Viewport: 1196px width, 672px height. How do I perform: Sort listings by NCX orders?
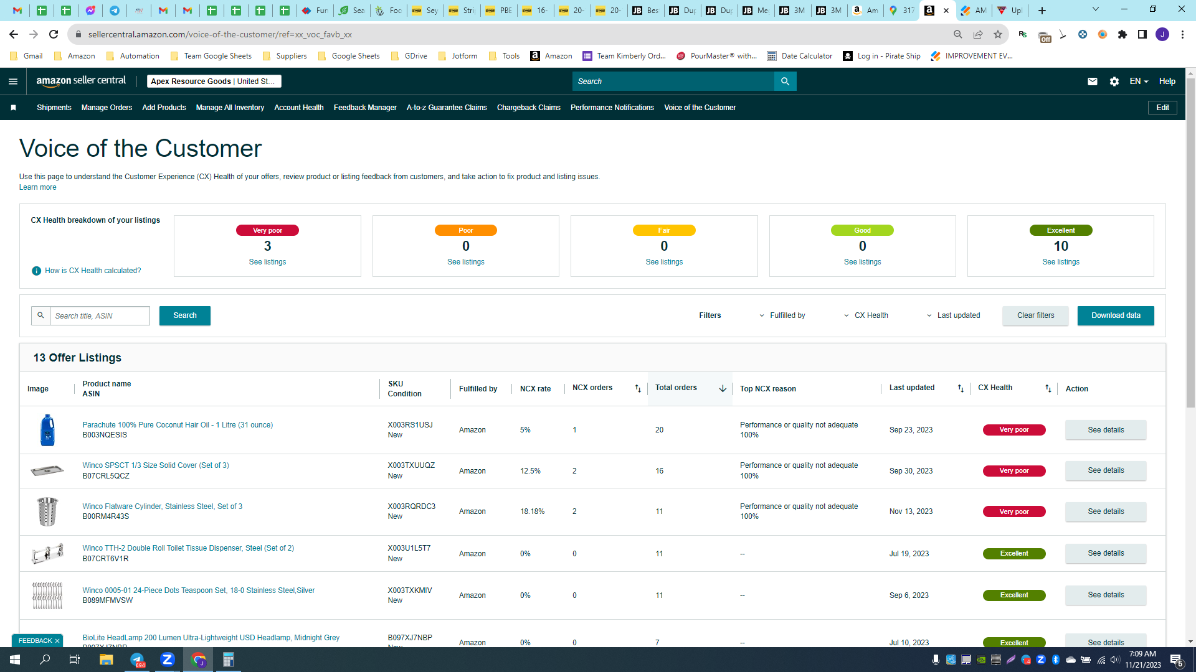point(638,388)
